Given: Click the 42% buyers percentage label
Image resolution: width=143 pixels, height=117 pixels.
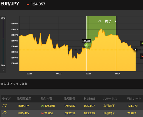Looking at the screenshot, I should point(3,18).
